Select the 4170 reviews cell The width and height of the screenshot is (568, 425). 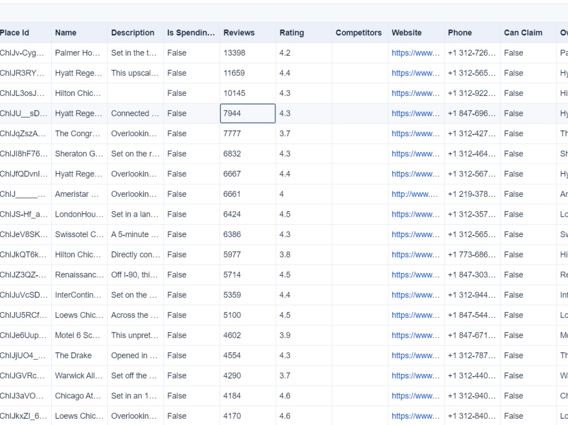click(x=248, y=416)
